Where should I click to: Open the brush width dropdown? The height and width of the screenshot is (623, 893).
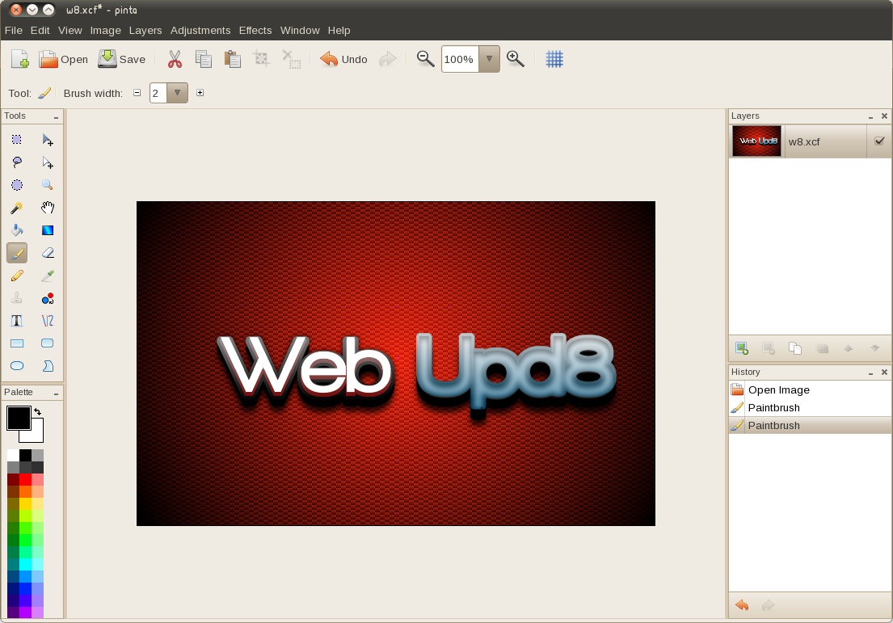[177, 93]
